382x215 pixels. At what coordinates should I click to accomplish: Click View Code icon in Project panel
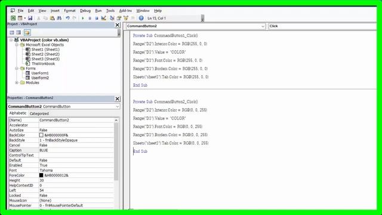12,32
